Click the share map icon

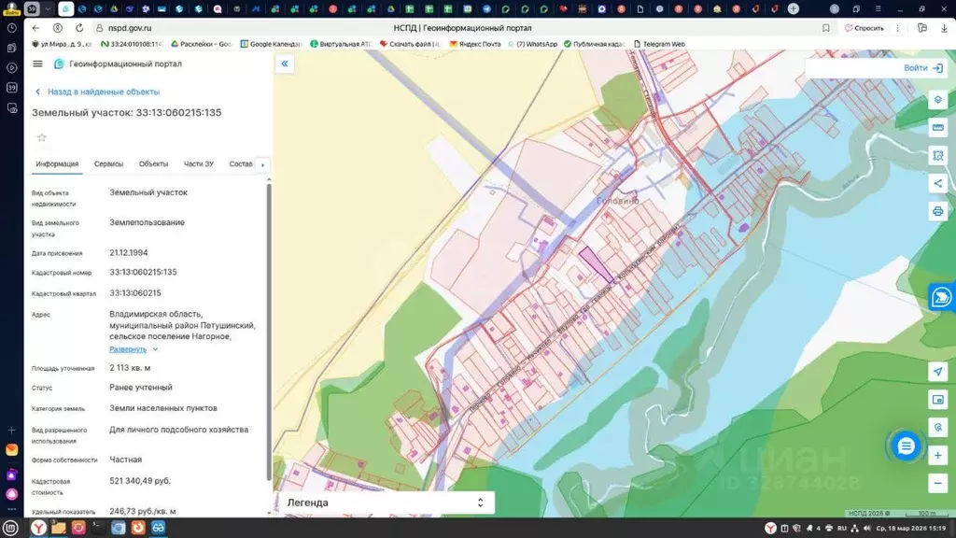[938, 183]
